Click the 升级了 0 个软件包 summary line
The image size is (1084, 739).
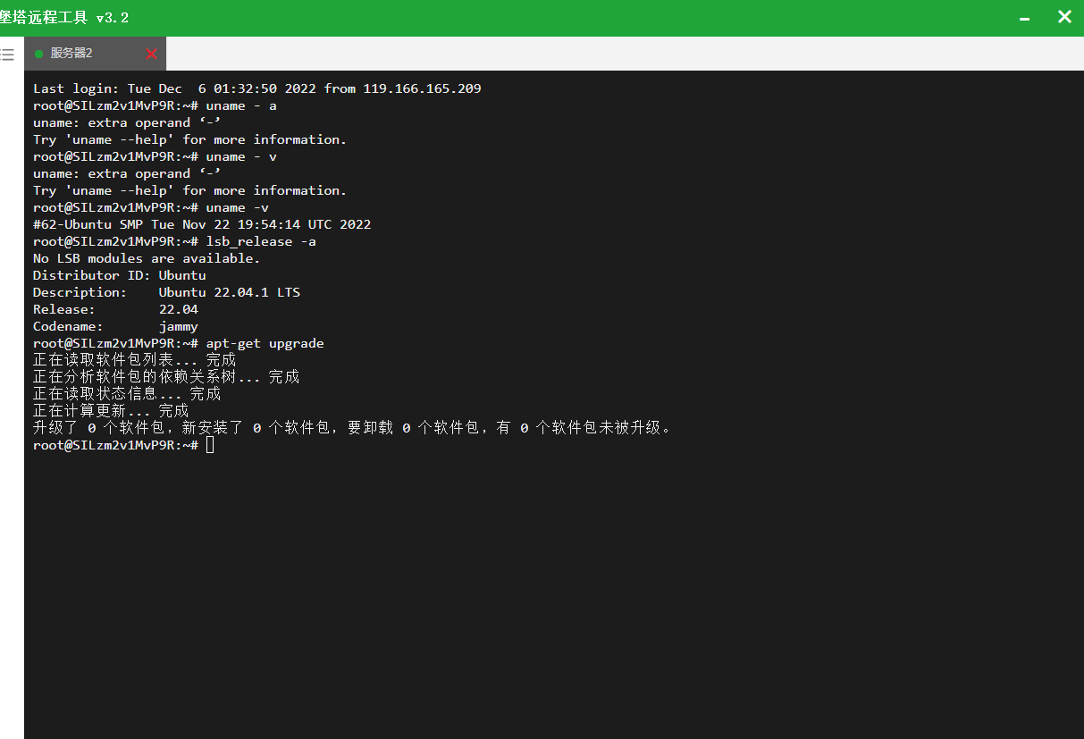click(x=352, y=428)
